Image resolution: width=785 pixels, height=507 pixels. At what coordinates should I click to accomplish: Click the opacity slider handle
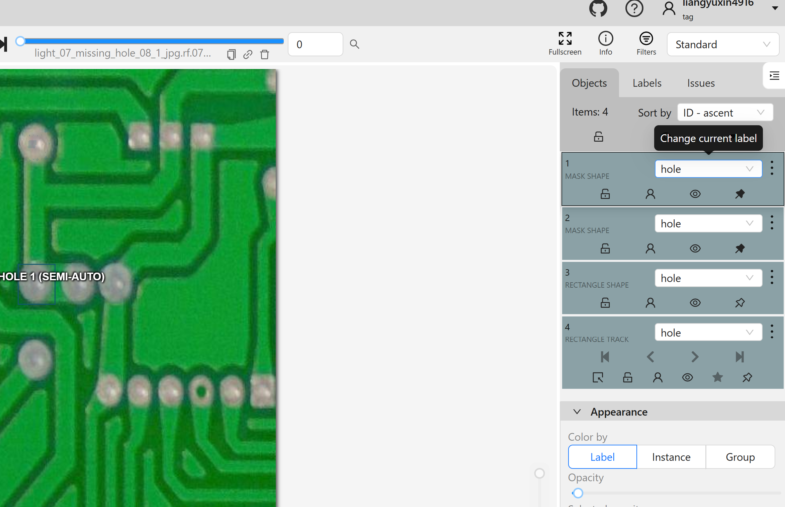(x=578, y=493)
